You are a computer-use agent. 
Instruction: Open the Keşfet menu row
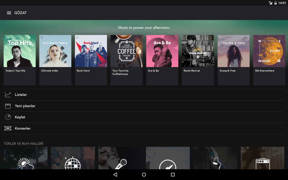coord(144,117)
